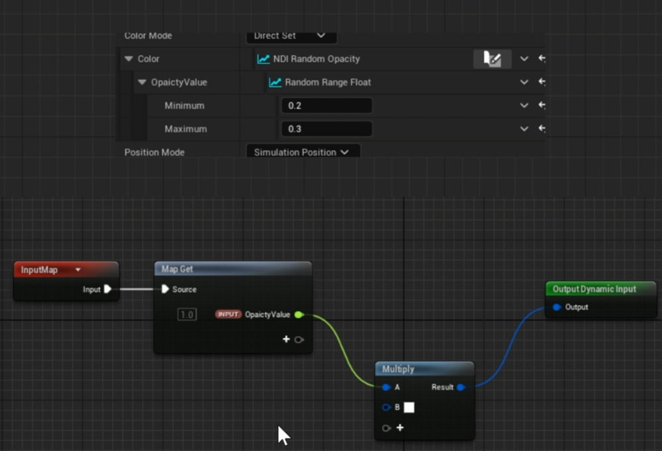Select the InputMap node title
The height and width of the screenshot is (451, 662).
click(x=39, y=270)
